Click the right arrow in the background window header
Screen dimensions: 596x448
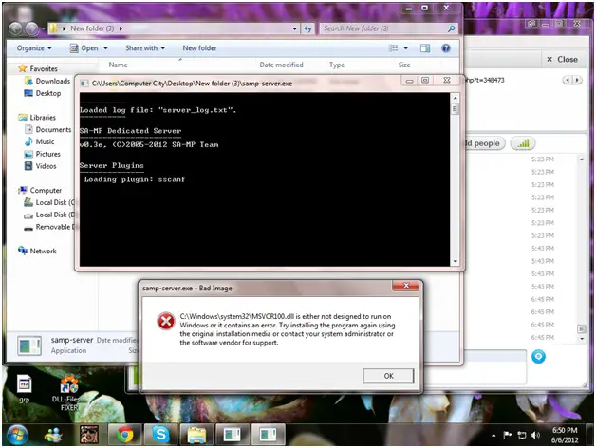coord(577,80)
